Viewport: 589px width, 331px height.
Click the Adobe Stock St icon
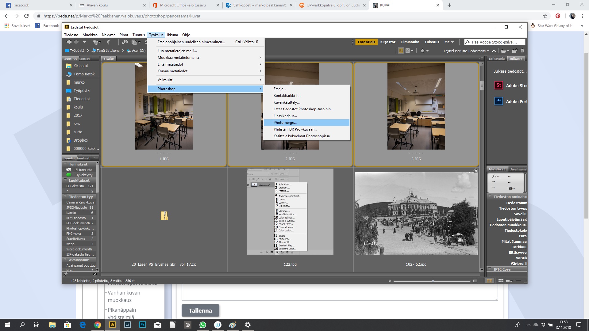pyautogui.click(x=499, y=86)
